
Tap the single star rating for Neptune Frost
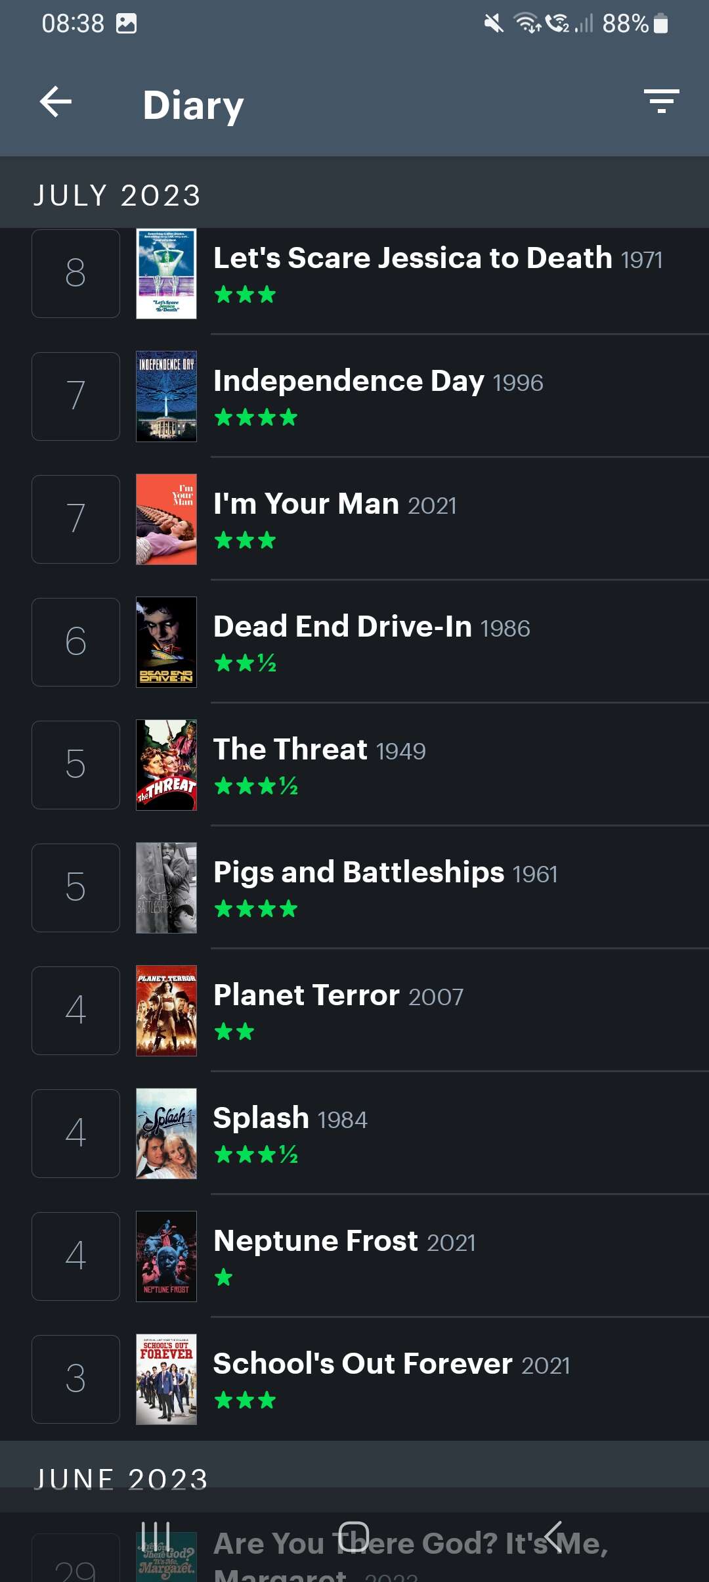[224, 1277]
